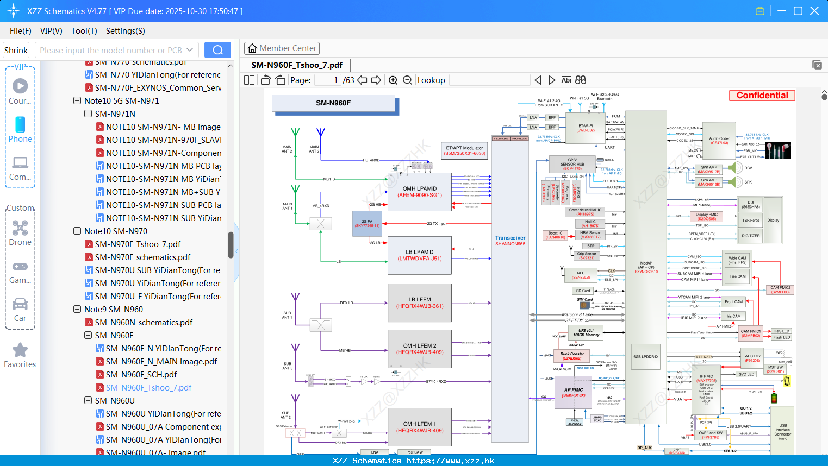Viewport: 828px width, 466px height.
Task: Zoom out of the schematic
Action: pos(408,80)
